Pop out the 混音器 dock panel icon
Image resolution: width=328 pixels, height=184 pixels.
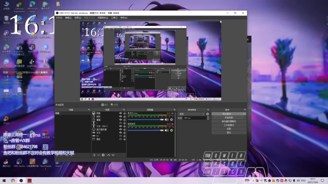[175, 110]
